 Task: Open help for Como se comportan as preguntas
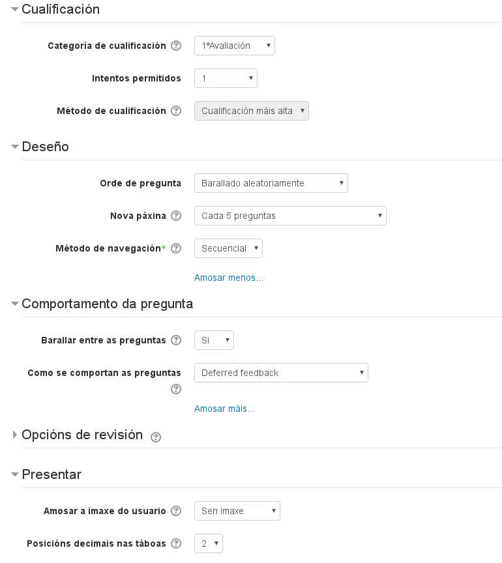pos(176,389)
